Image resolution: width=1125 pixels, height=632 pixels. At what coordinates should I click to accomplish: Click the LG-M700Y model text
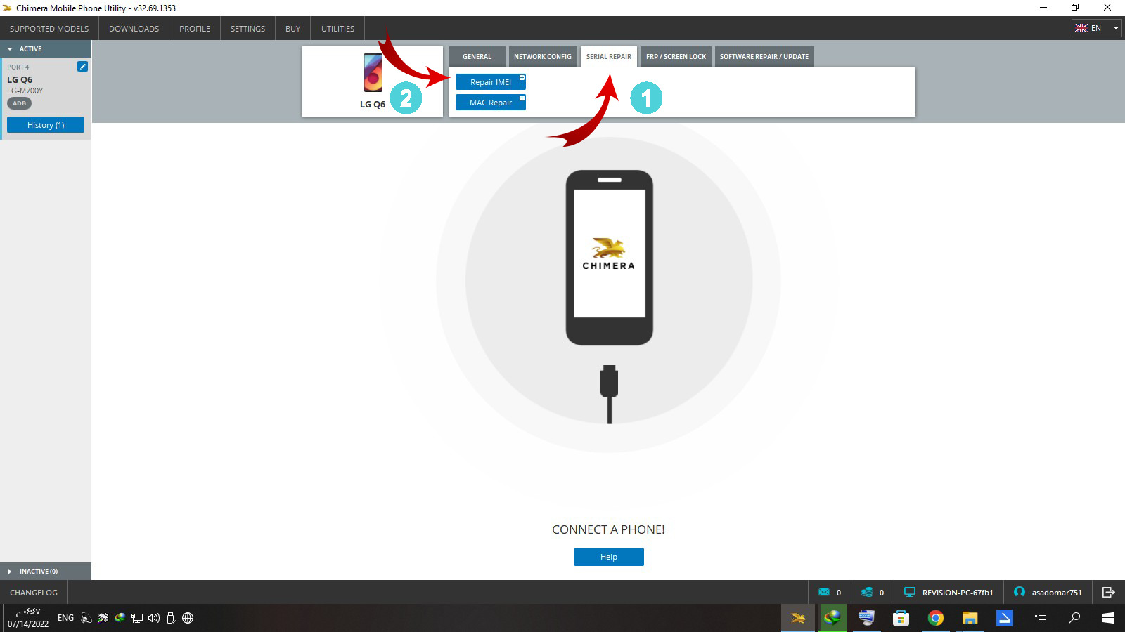click(25, 91)
